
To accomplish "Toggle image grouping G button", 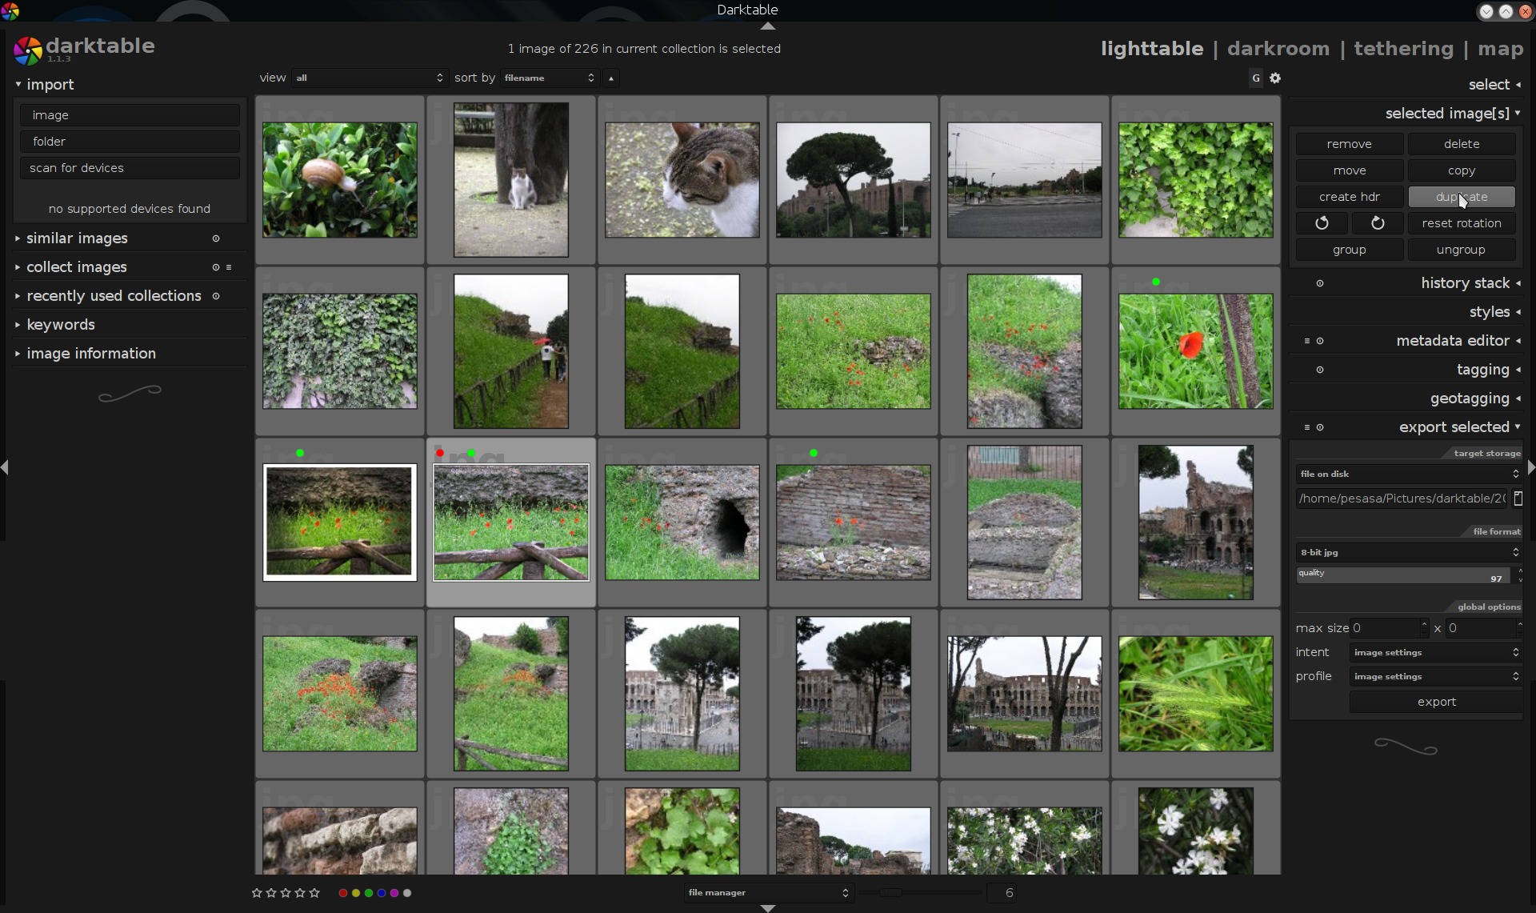I will click(1255, 78).
